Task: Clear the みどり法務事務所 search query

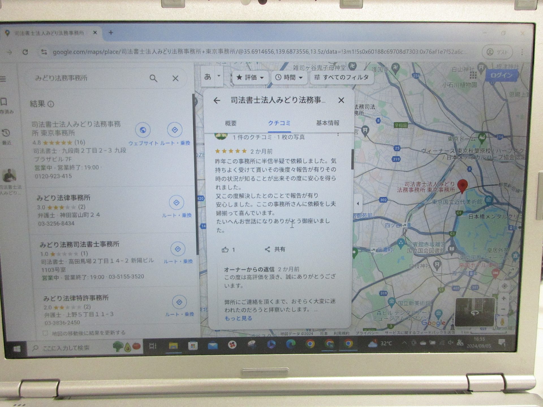Action: point(175,78)
